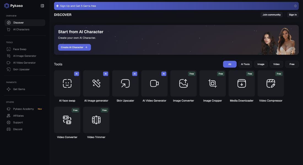This screenshot has width=303, height=165.
Task: Click the AI face swap label
Action: [67, 101]
